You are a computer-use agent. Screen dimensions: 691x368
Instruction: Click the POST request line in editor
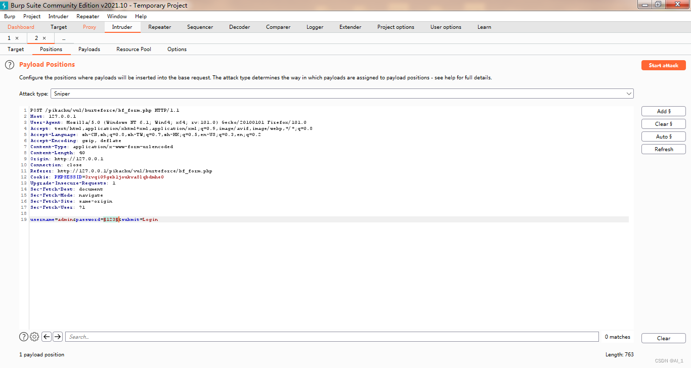pos(105,110)
